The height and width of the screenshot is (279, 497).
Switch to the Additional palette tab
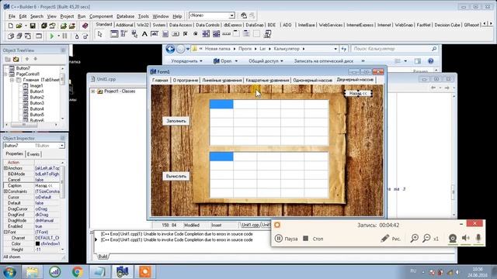click(124, 25)
